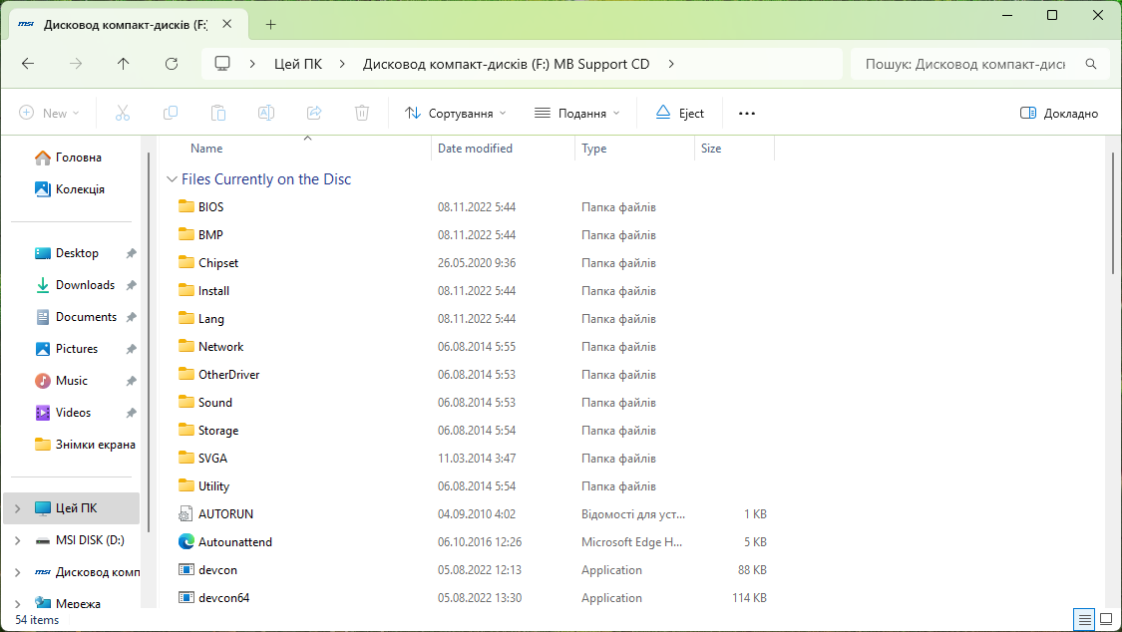
Task: Expand Цей ПК in navigation pane
Action: pyautogui.click(x=18, y=508)
